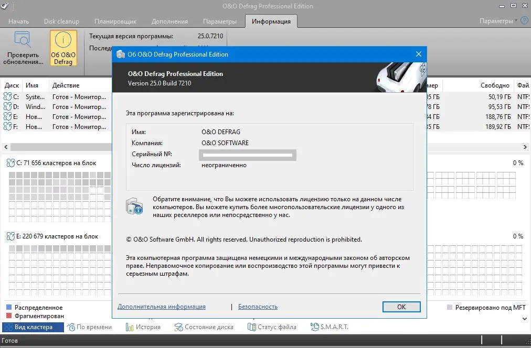This screenshot has height=348, width=531.
Task: Open the Состояние диска view
Action: pyautogui.click(x=204, y=327)
